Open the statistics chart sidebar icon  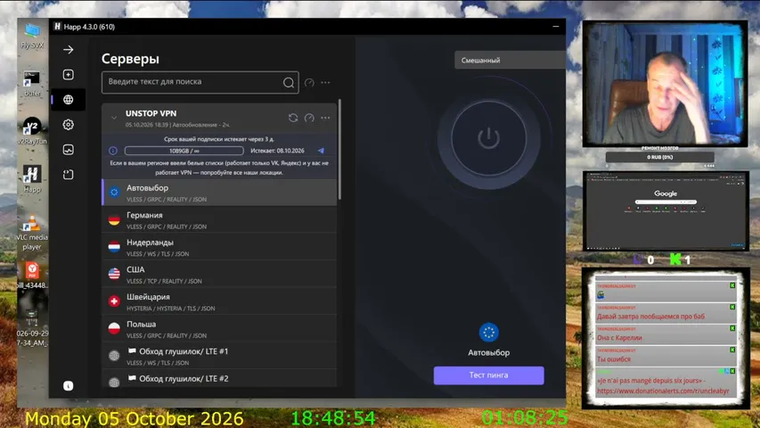[69, 150]
